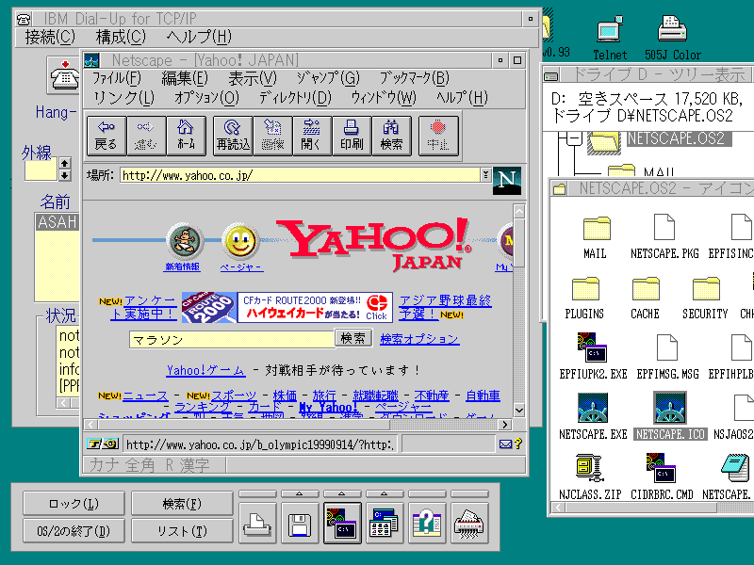Open the location URL history dropdown arrow
This screenshot has height=565, width=754.
486,175
